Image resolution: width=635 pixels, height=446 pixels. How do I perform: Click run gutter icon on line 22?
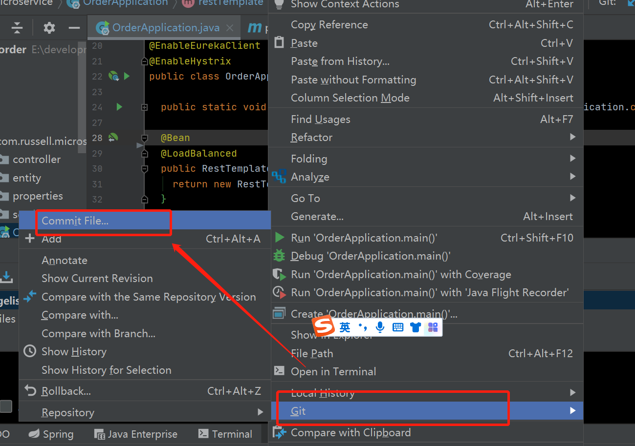(127, 76)
